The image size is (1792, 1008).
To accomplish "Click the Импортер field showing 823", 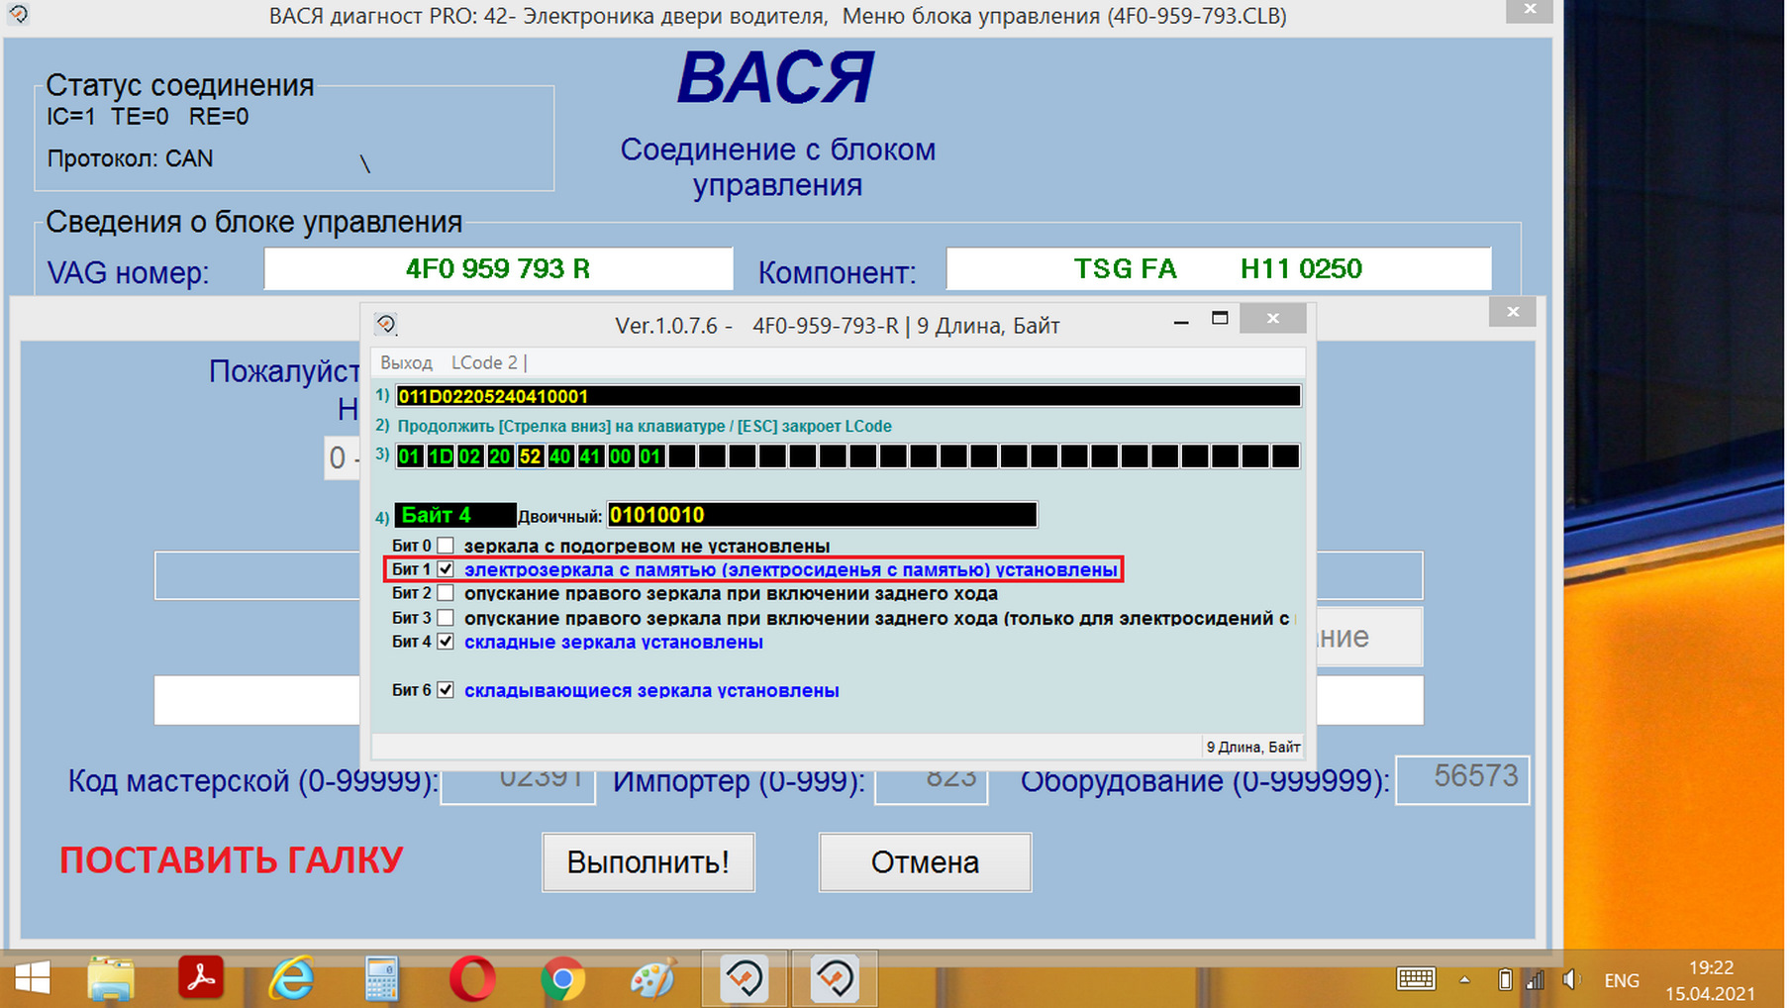I will (x=931, y=786).
